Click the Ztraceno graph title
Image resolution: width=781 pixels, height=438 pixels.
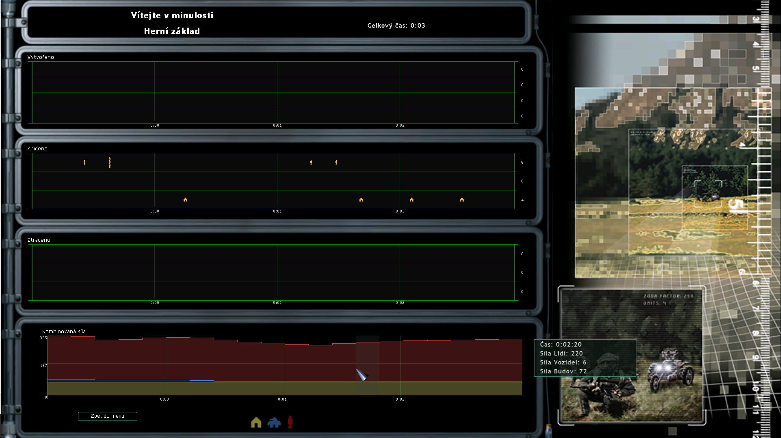(x=39, y=240)
